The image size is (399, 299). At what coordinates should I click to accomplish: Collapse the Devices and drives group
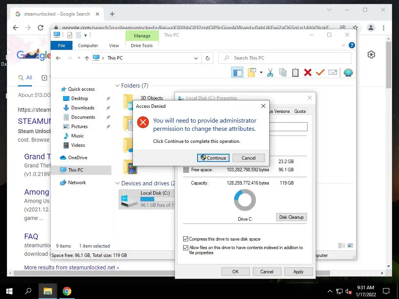[117, 183]
